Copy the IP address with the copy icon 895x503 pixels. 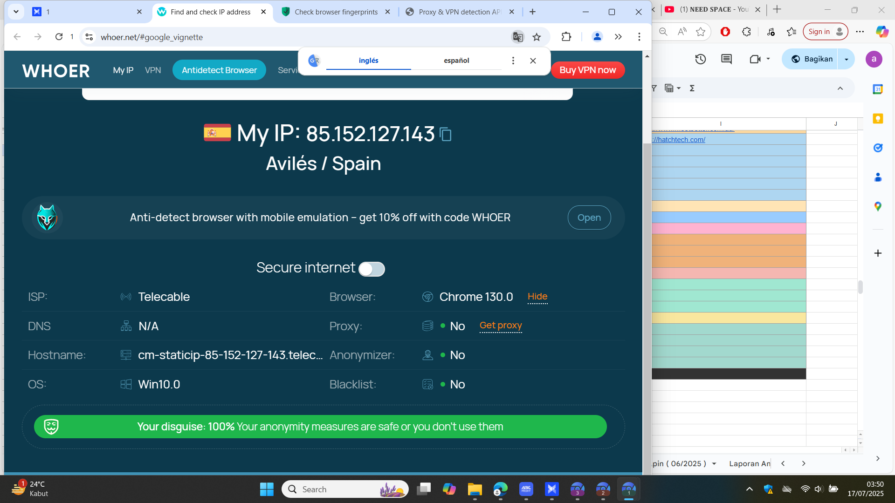tap(446, 134)
